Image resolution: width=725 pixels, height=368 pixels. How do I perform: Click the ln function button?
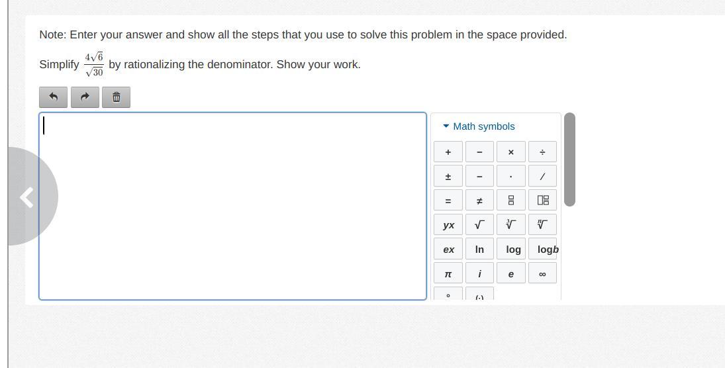point(479,250)
